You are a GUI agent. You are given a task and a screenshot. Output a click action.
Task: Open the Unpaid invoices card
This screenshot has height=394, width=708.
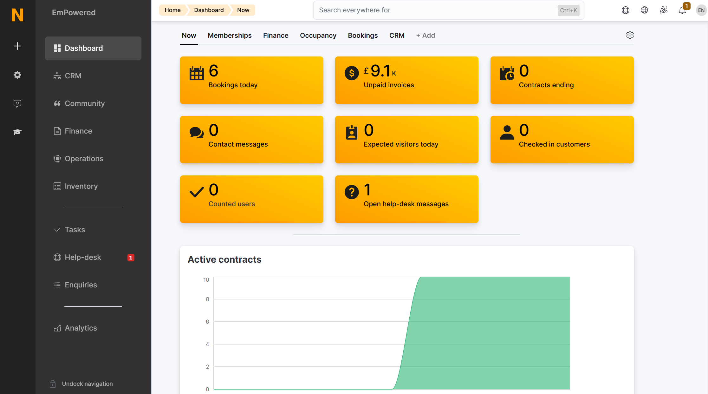coord(406,80)
